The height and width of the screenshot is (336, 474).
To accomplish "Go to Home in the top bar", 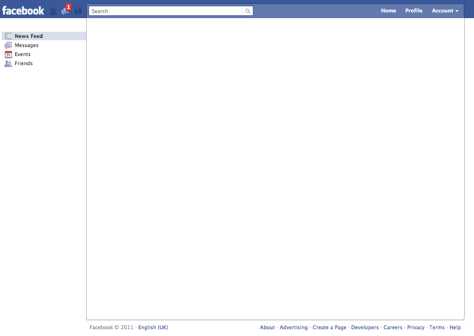I will click(388, 11).
